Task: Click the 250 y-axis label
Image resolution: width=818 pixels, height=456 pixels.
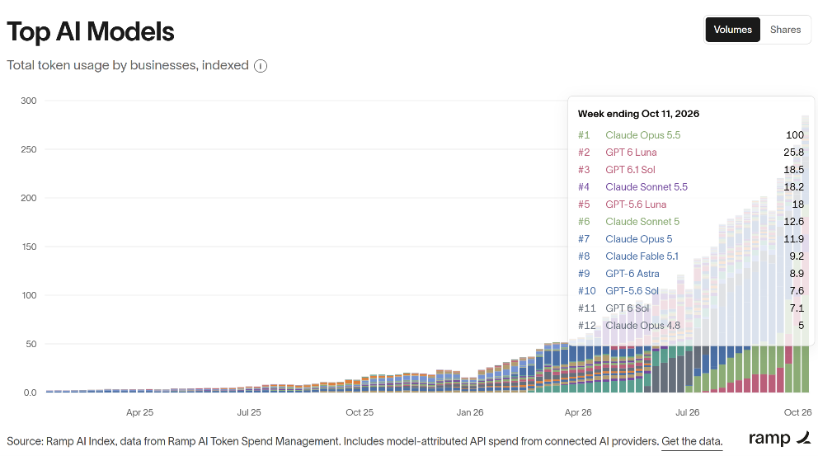Action: pos(29,149)
